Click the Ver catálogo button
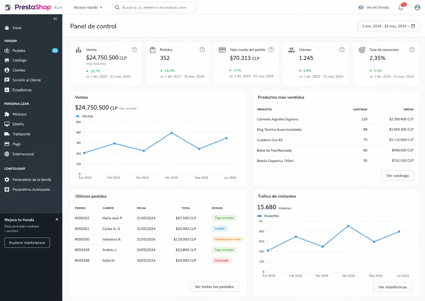Screen dimensions: 425x301 click(397, 175)
